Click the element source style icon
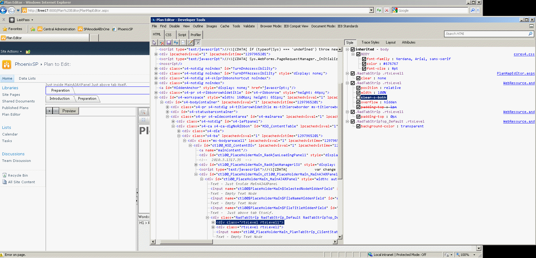 pyautogui.click(x=183, y=43)
